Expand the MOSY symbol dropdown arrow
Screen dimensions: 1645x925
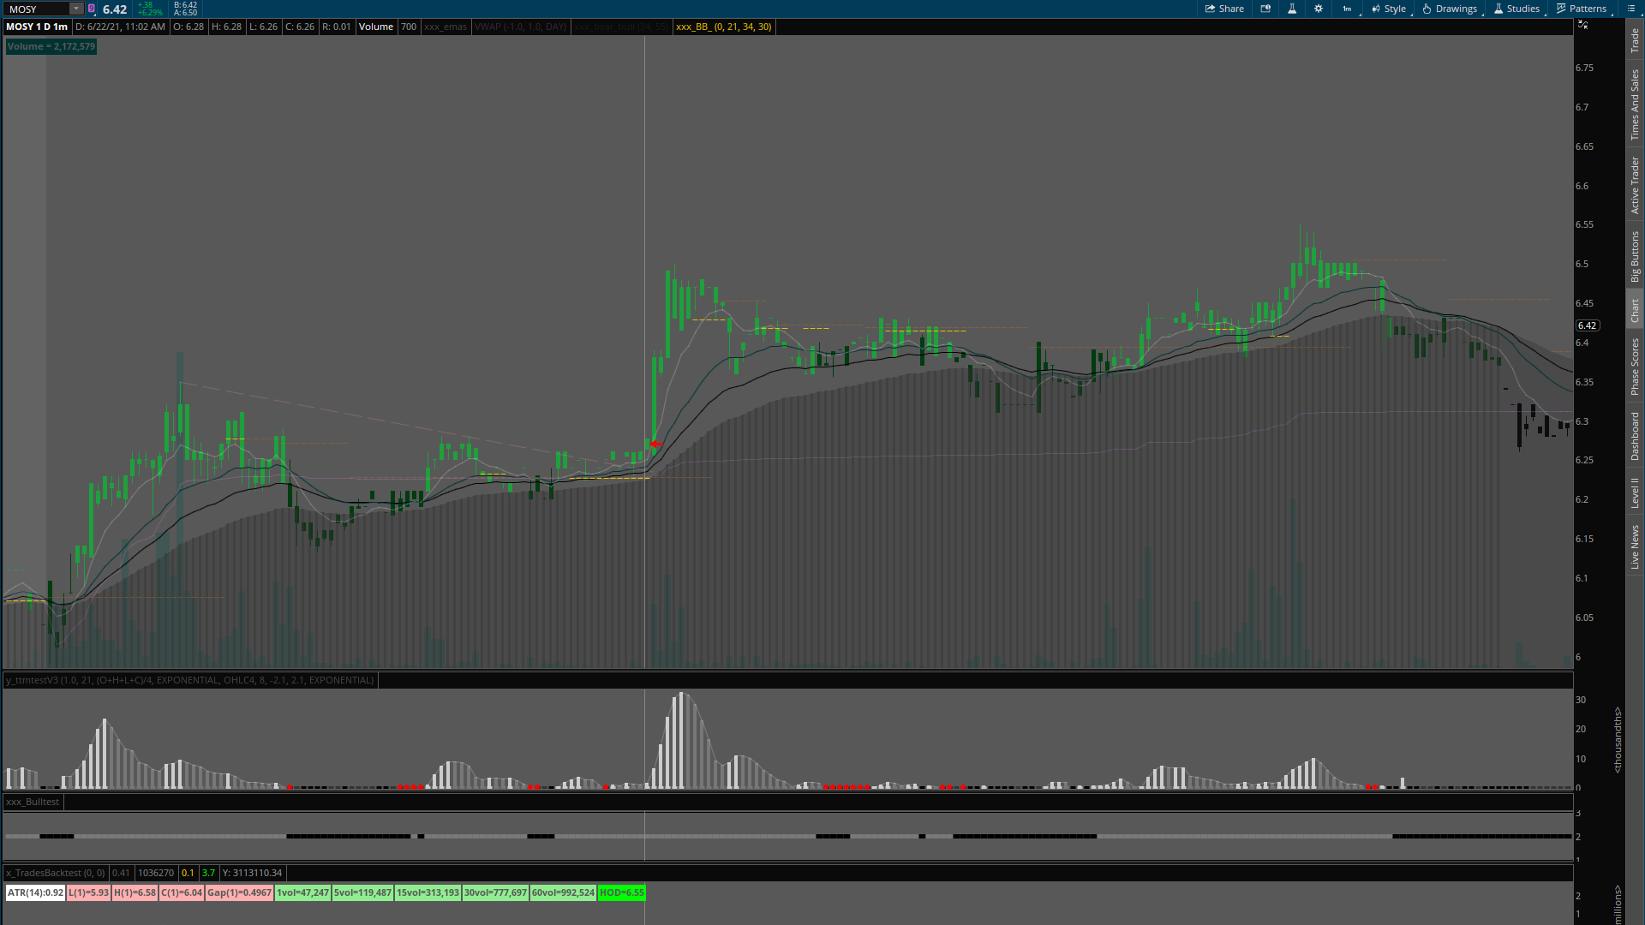pyautogui.click(x=75, y=9)
